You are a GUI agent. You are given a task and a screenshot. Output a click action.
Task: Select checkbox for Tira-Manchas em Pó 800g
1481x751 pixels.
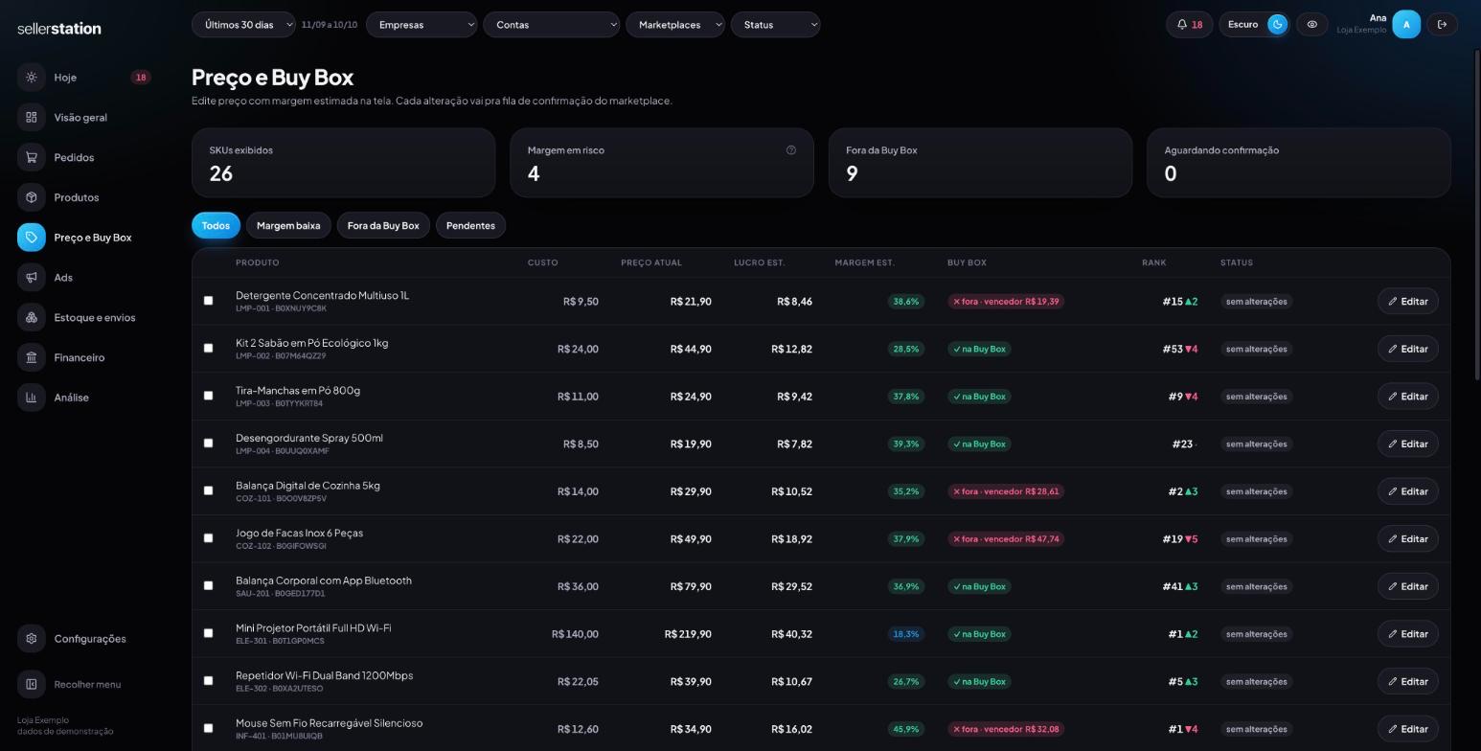coord(209,396)
